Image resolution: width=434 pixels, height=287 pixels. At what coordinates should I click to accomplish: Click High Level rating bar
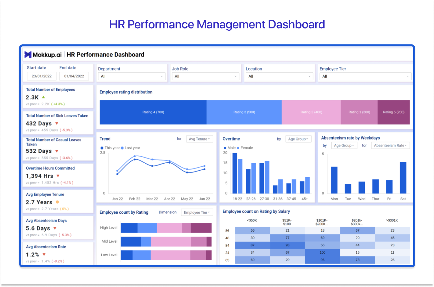166,228
